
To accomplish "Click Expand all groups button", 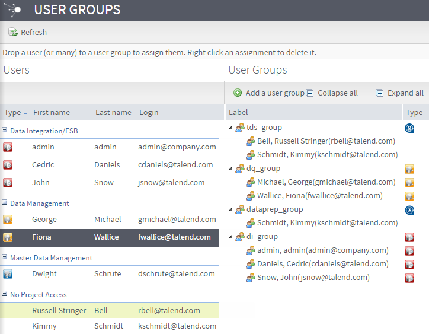I will [x=400, y=93].
